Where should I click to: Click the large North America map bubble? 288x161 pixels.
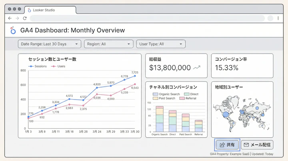tap(226, 115)
